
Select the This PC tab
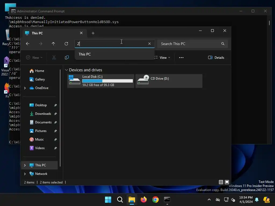55,33
